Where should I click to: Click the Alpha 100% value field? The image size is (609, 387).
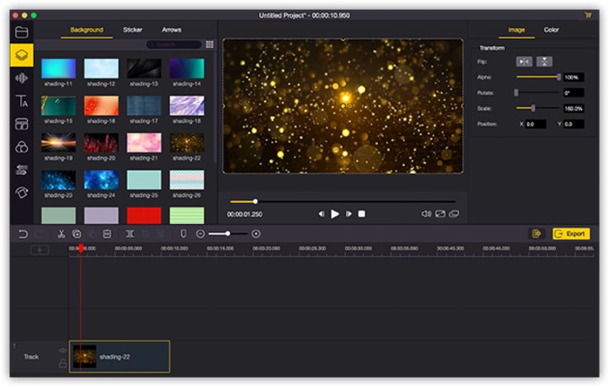pos(573,77)
